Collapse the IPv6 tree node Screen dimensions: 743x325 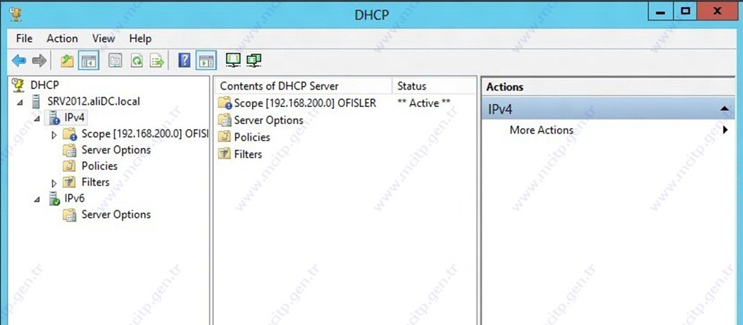(37, 199)
